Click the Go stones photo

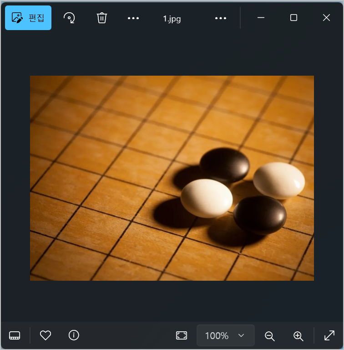click(x=172, y=178)
